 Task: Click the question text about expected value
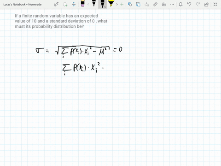click(x=61, y=21)
